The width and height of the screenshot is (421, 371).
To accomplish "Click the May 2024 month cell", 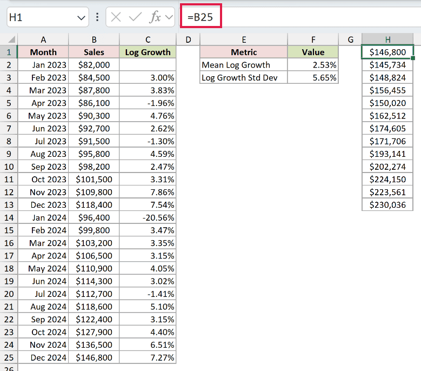I will click(43, 268).
